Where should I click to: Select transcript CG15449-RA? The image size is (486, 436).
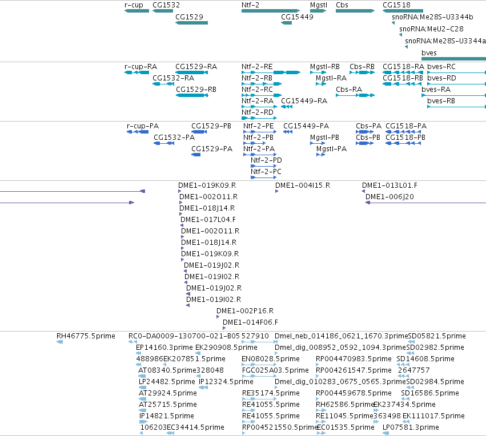coord(287,107)
